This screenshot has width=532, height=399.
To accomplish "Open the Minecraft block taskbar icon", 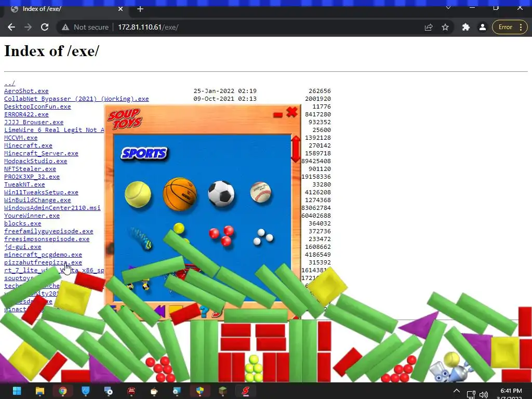I will [222, 391].
